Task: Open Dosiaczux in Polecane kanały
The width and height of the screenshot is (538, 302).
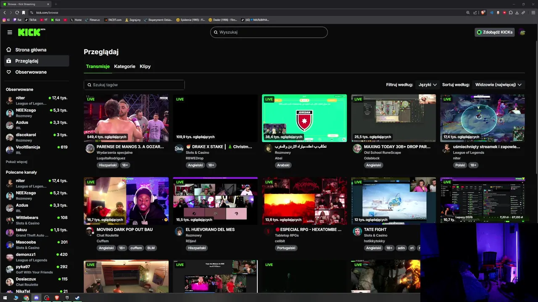Action: pos(37,281)
